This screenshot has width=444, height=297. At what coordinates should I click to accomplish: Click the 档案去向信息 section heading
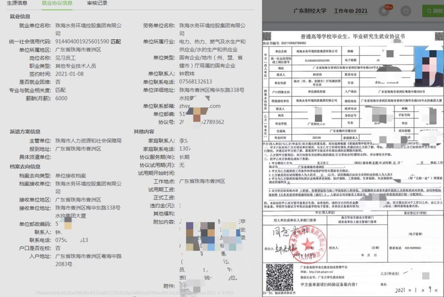coord(25,166)
